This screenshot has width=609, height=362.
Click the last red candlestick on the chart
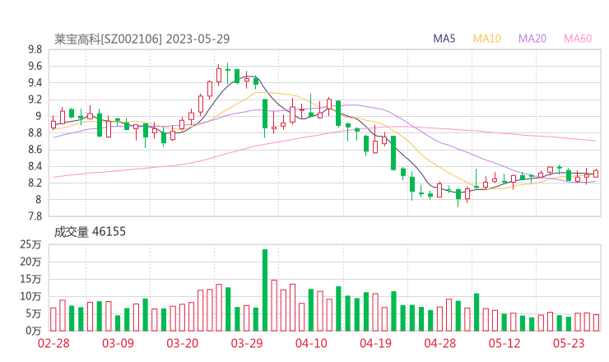(596, 174)
